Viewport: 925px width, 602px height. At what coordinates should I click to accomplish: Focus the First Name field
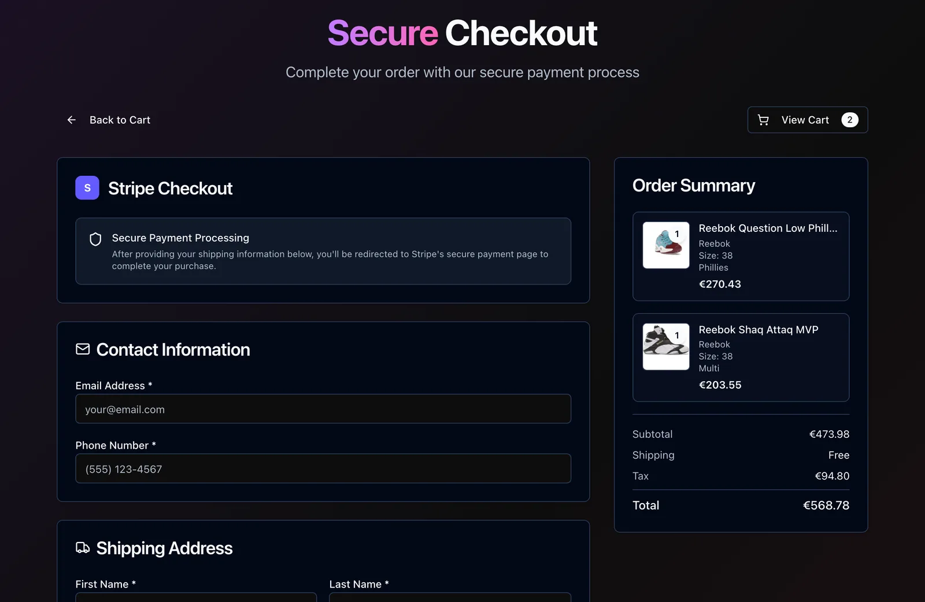196,597
